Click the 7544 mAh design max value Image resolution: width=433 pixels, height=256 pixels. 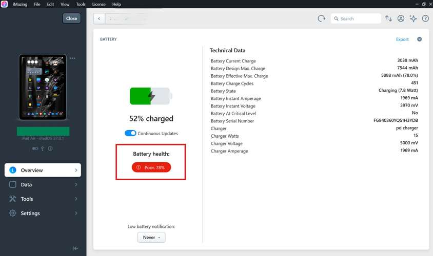click(x=407, y=68)
